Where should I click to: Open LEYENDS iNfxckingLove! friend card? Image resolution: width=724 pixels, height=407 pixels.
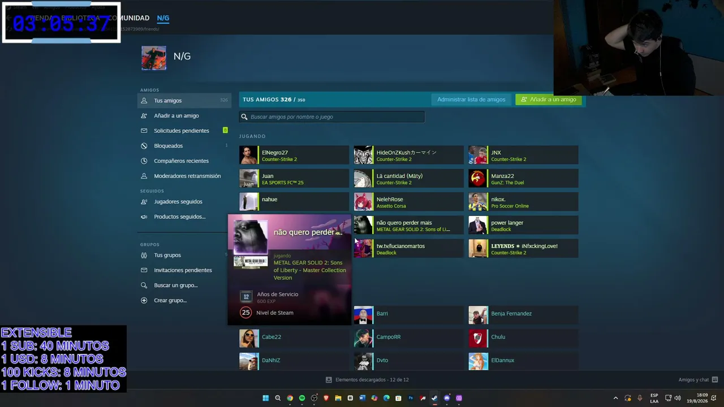click(x=523, y=249)
